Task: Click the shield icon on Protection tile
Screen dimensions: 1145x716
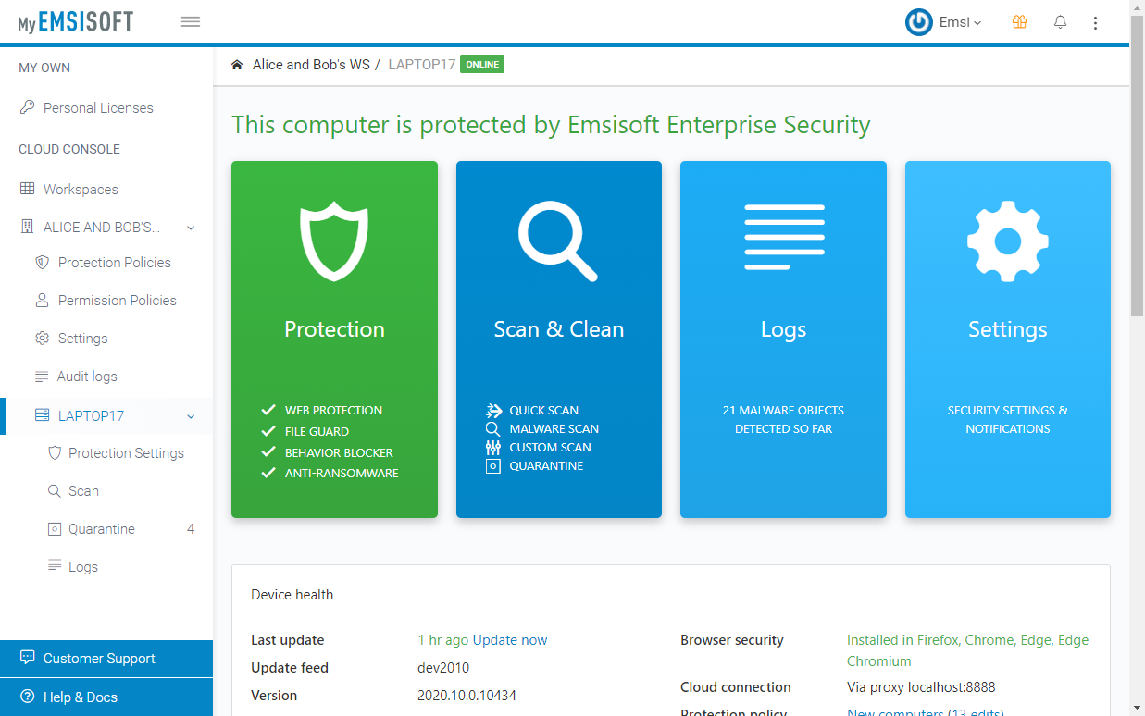Action: point(334,242)
